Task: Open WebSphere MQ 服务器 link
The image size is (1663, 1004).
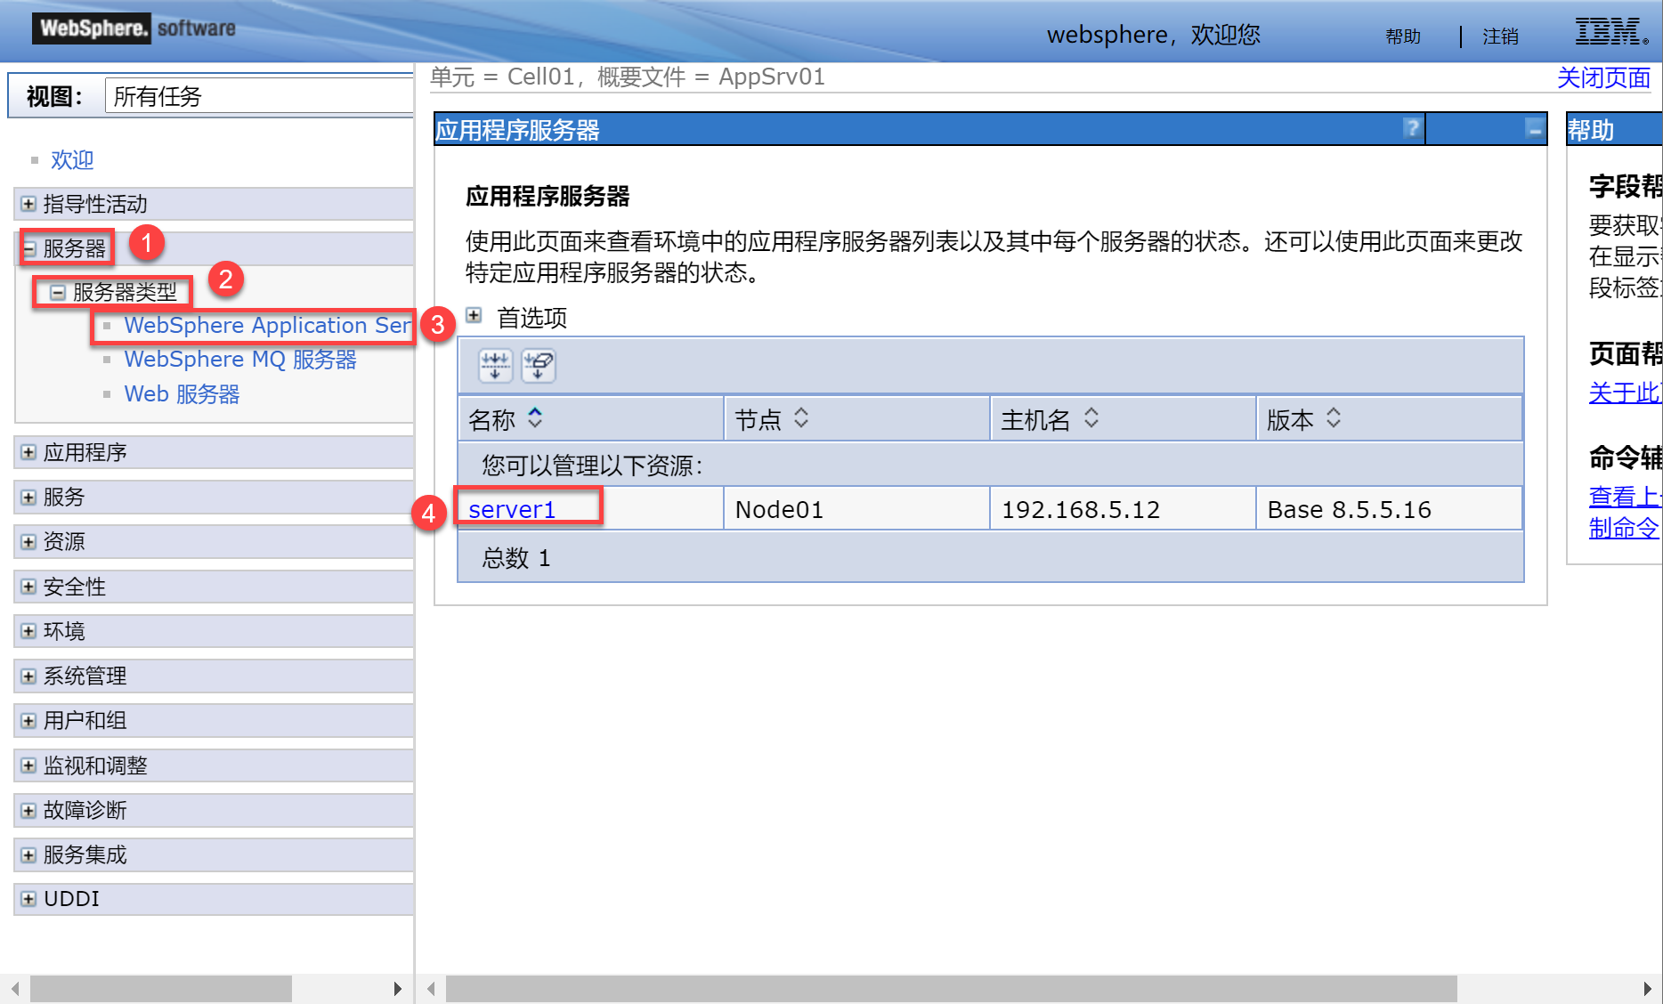Action: point(240,359)
